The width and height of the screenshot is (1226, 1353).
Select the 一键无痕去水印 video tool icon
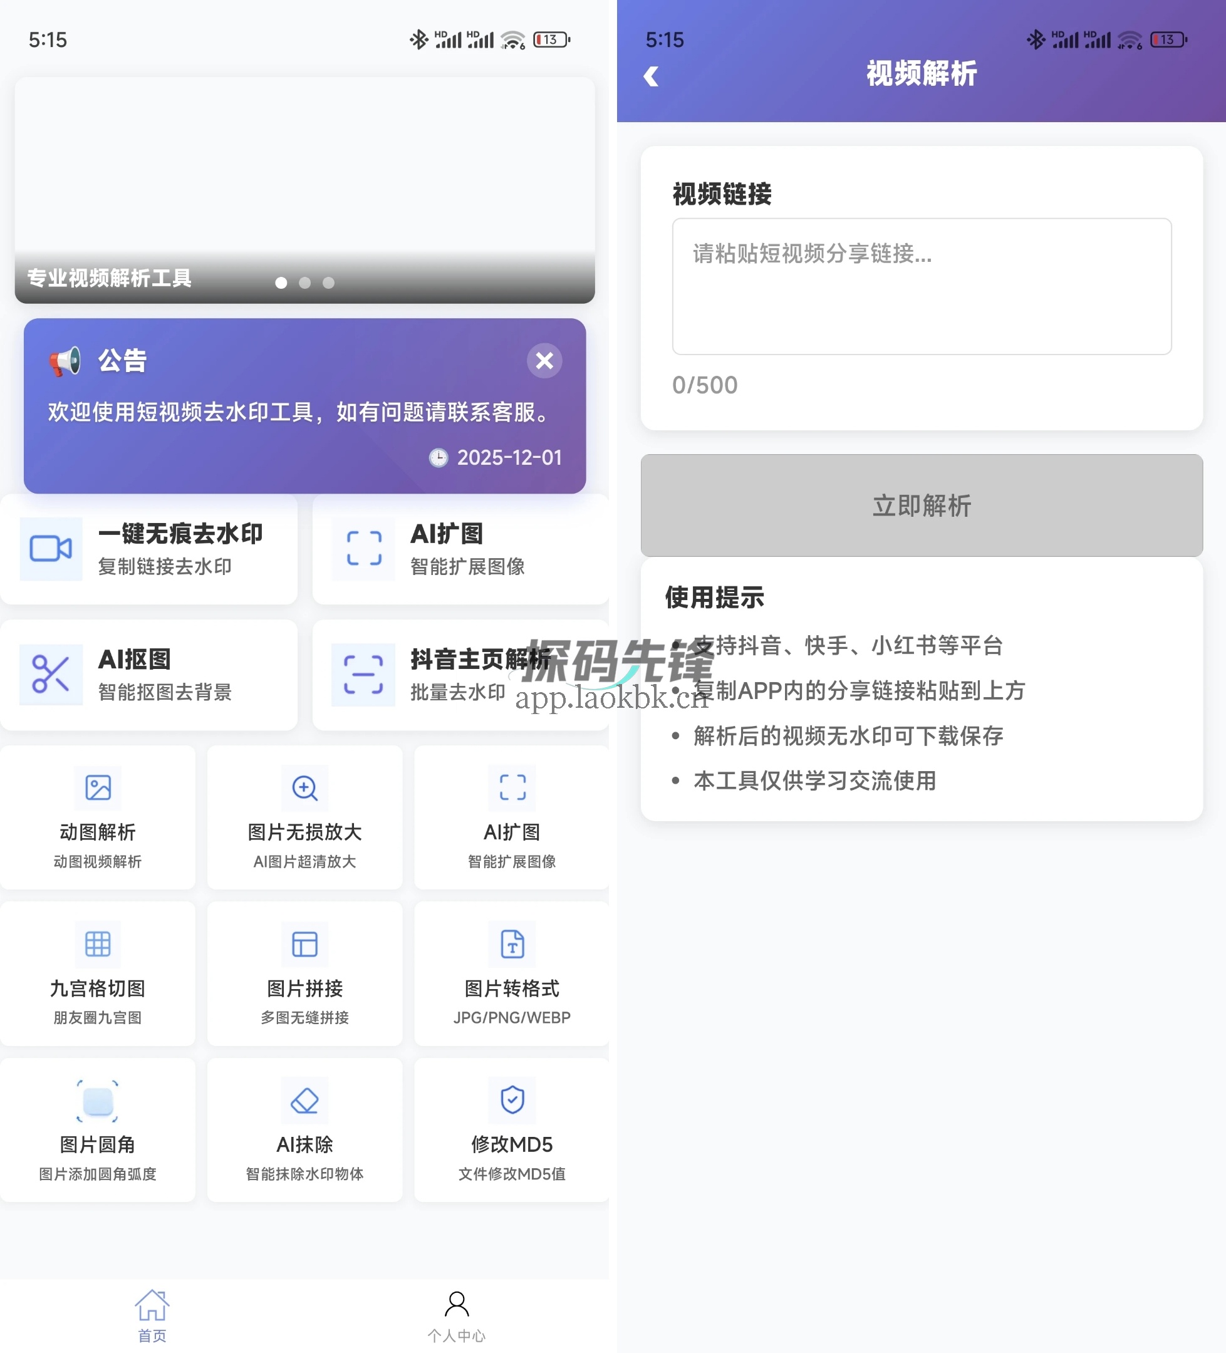point(51,549)
